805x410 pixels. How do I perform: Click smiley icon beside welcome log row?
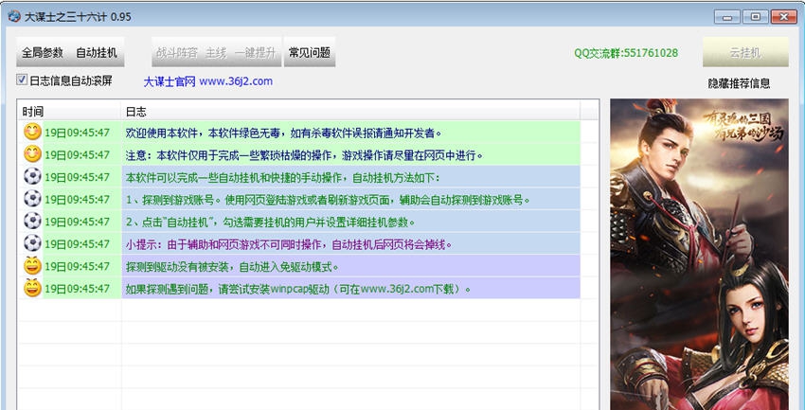pos(32,132)
